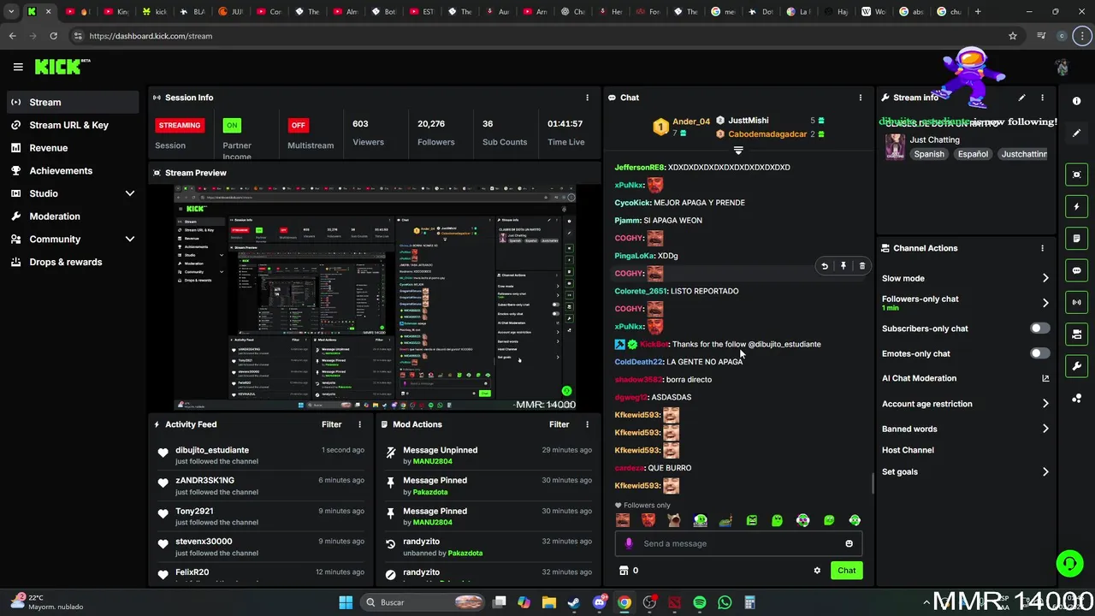Click the green headset support button
This screenshot has height=616, width=1095.
(1069, 563)
